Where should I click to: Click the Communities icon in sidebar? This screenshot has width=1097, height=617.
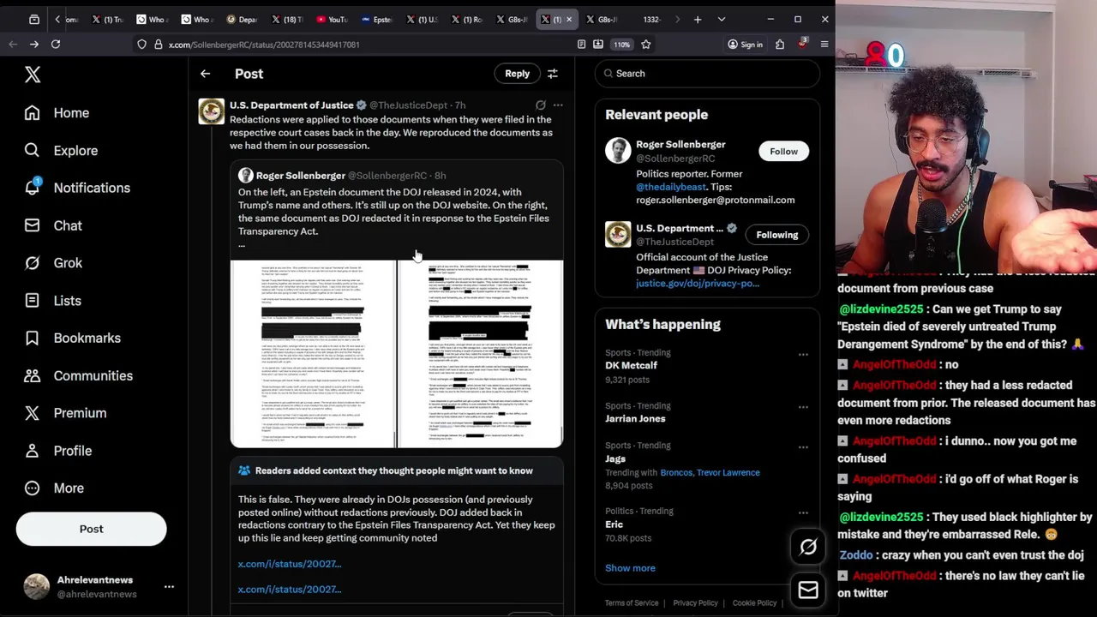click(32, 375)
